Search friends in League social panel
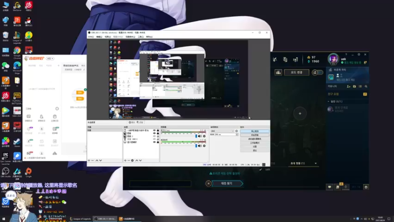 366,86
